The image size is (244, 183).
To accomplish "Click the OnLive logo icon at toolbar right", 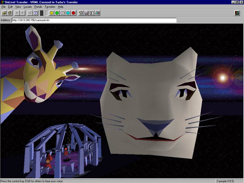I will pos(237,13).
